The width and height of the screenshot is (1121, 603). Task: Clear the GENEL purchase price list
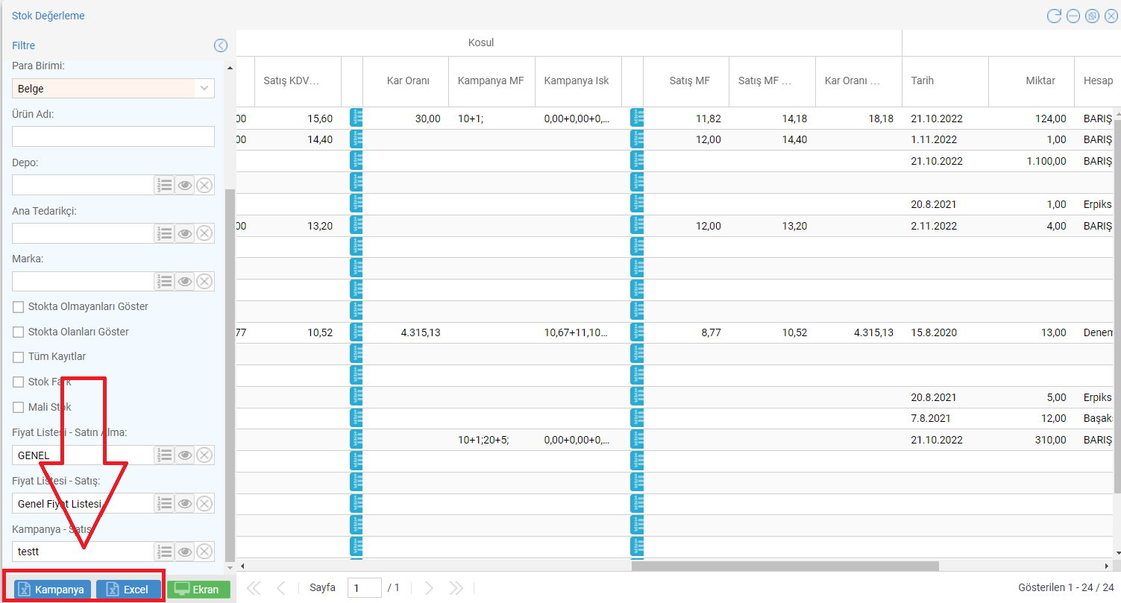204,455
